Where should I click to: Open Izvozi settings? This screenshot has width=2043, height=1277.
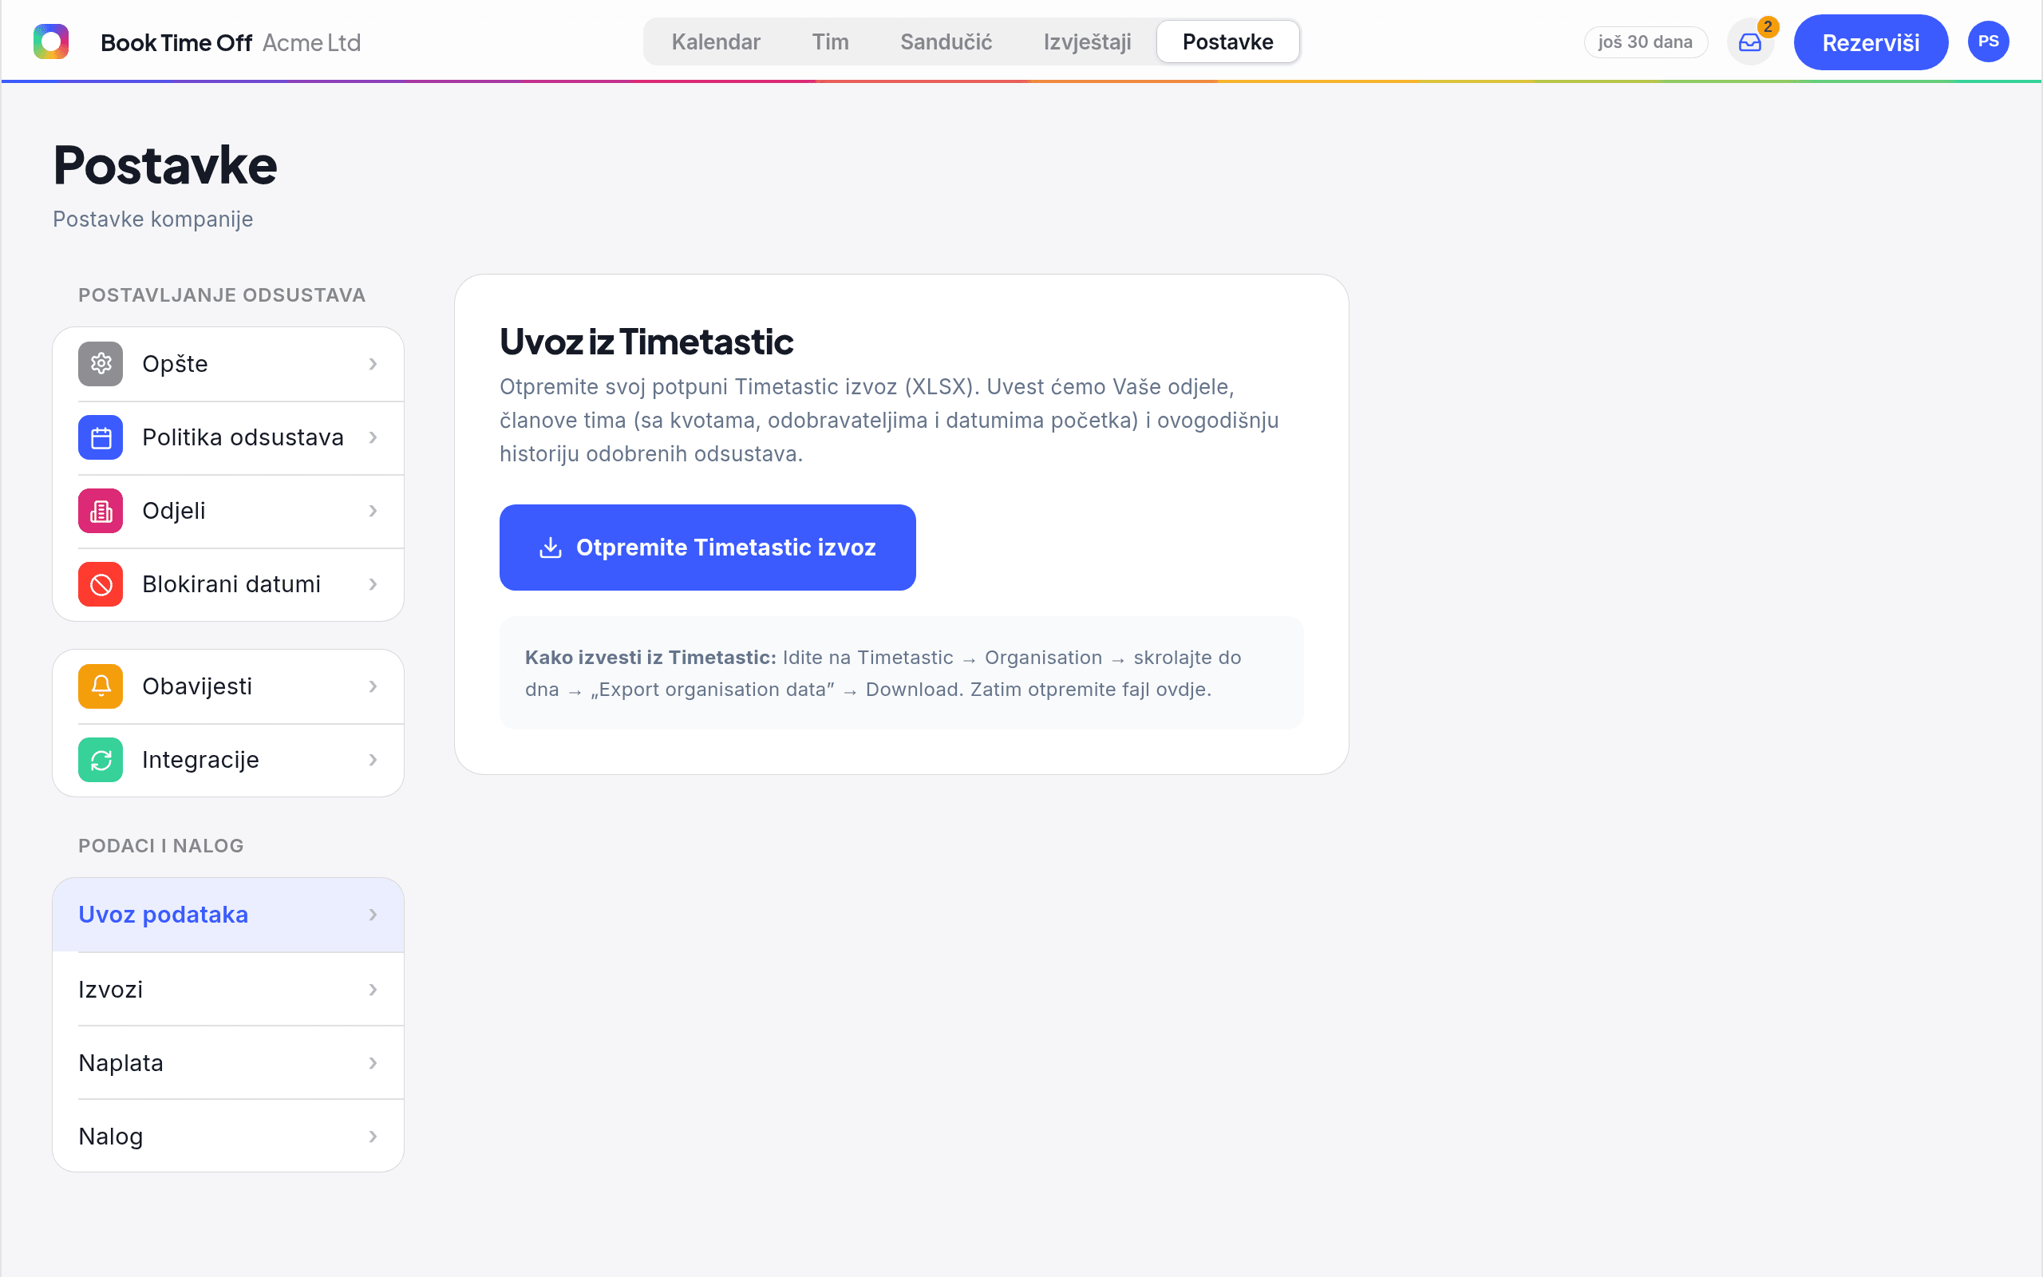[228, 989]
